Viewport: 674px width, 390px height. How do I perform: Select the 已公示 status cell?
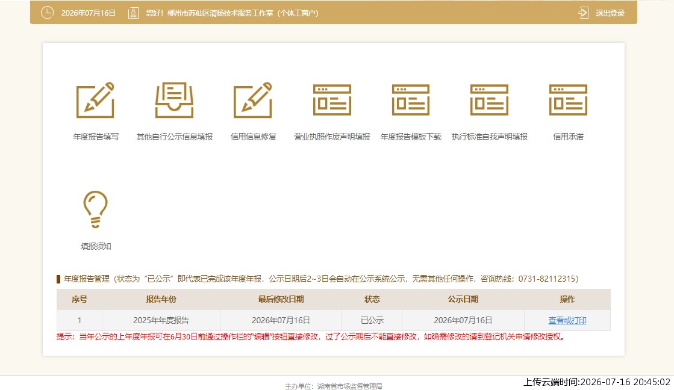coord(372,320)
